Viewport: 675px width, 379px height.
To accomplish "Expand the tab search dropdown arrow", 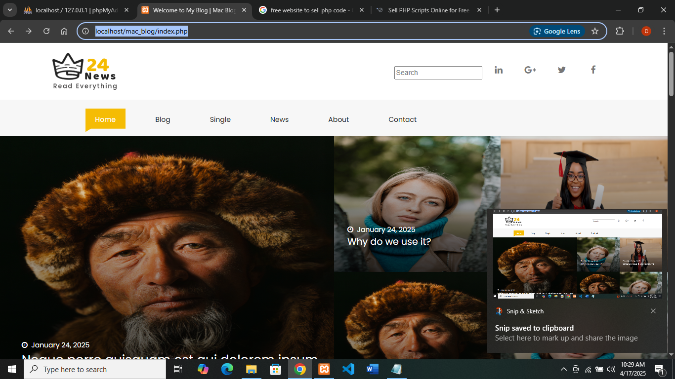I will click(x=9, y=10).
